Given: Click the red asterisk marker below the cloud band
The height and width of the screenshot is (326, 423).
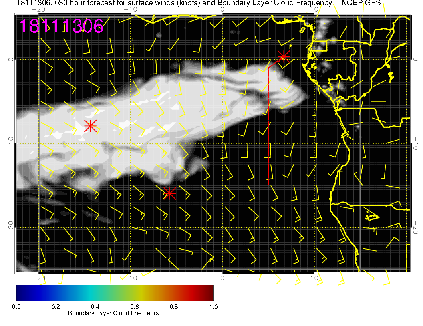Looking at the screenshot, I should click(170, 193).
